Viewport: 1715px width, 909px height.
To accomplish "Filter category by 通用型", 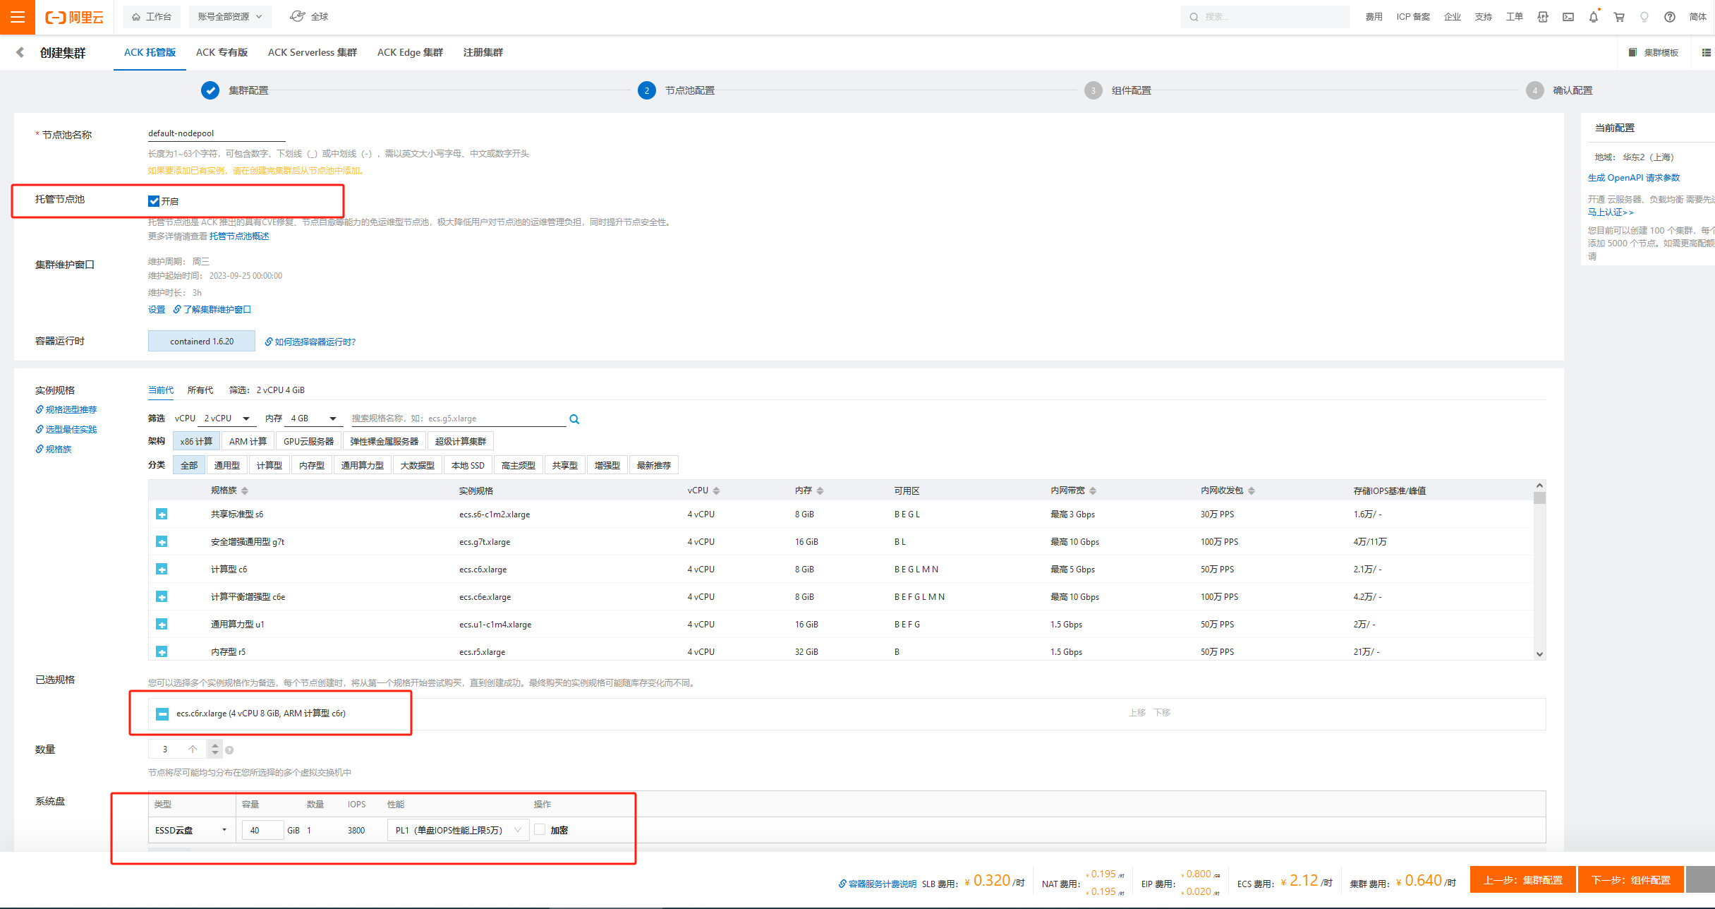I will click(x=226, y=466).
